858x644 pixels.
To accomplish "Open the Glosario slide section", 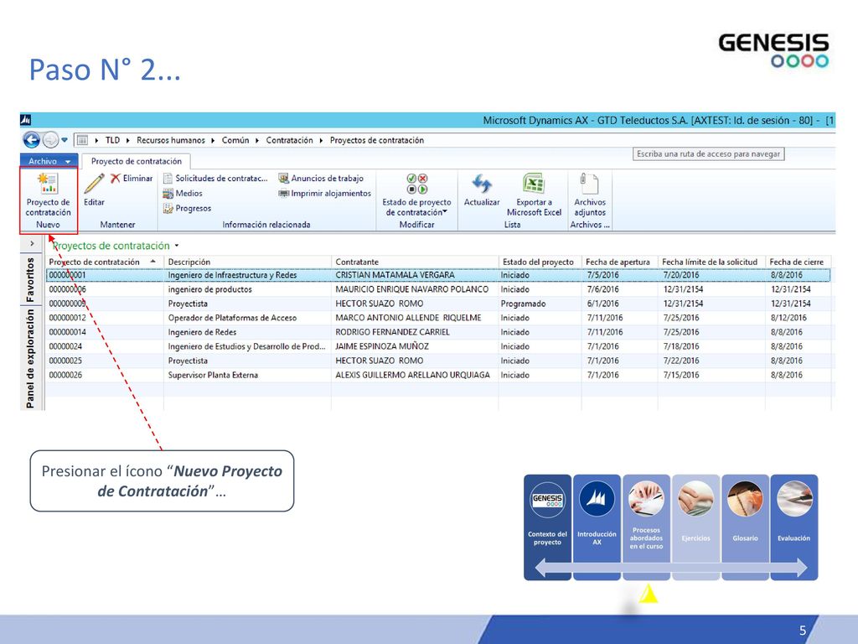I will click(x=745, y=527).
